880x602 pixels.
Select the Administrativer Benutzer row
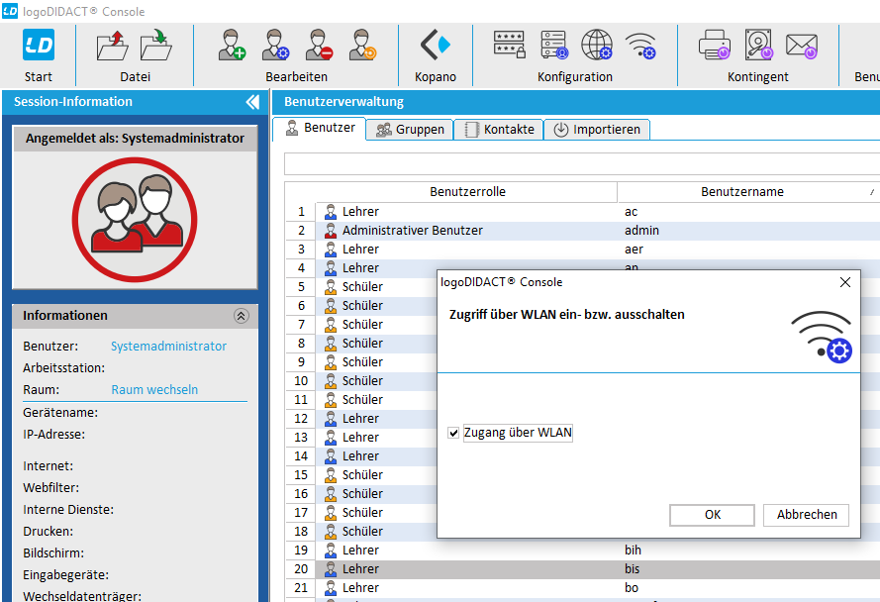(582, 231)
